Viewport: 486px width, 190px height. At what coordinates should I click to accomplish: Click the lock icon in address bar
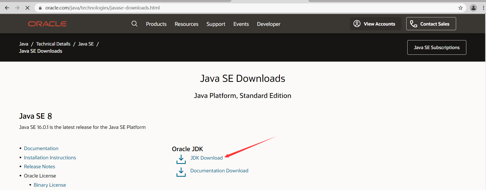(x=40, y=8)
